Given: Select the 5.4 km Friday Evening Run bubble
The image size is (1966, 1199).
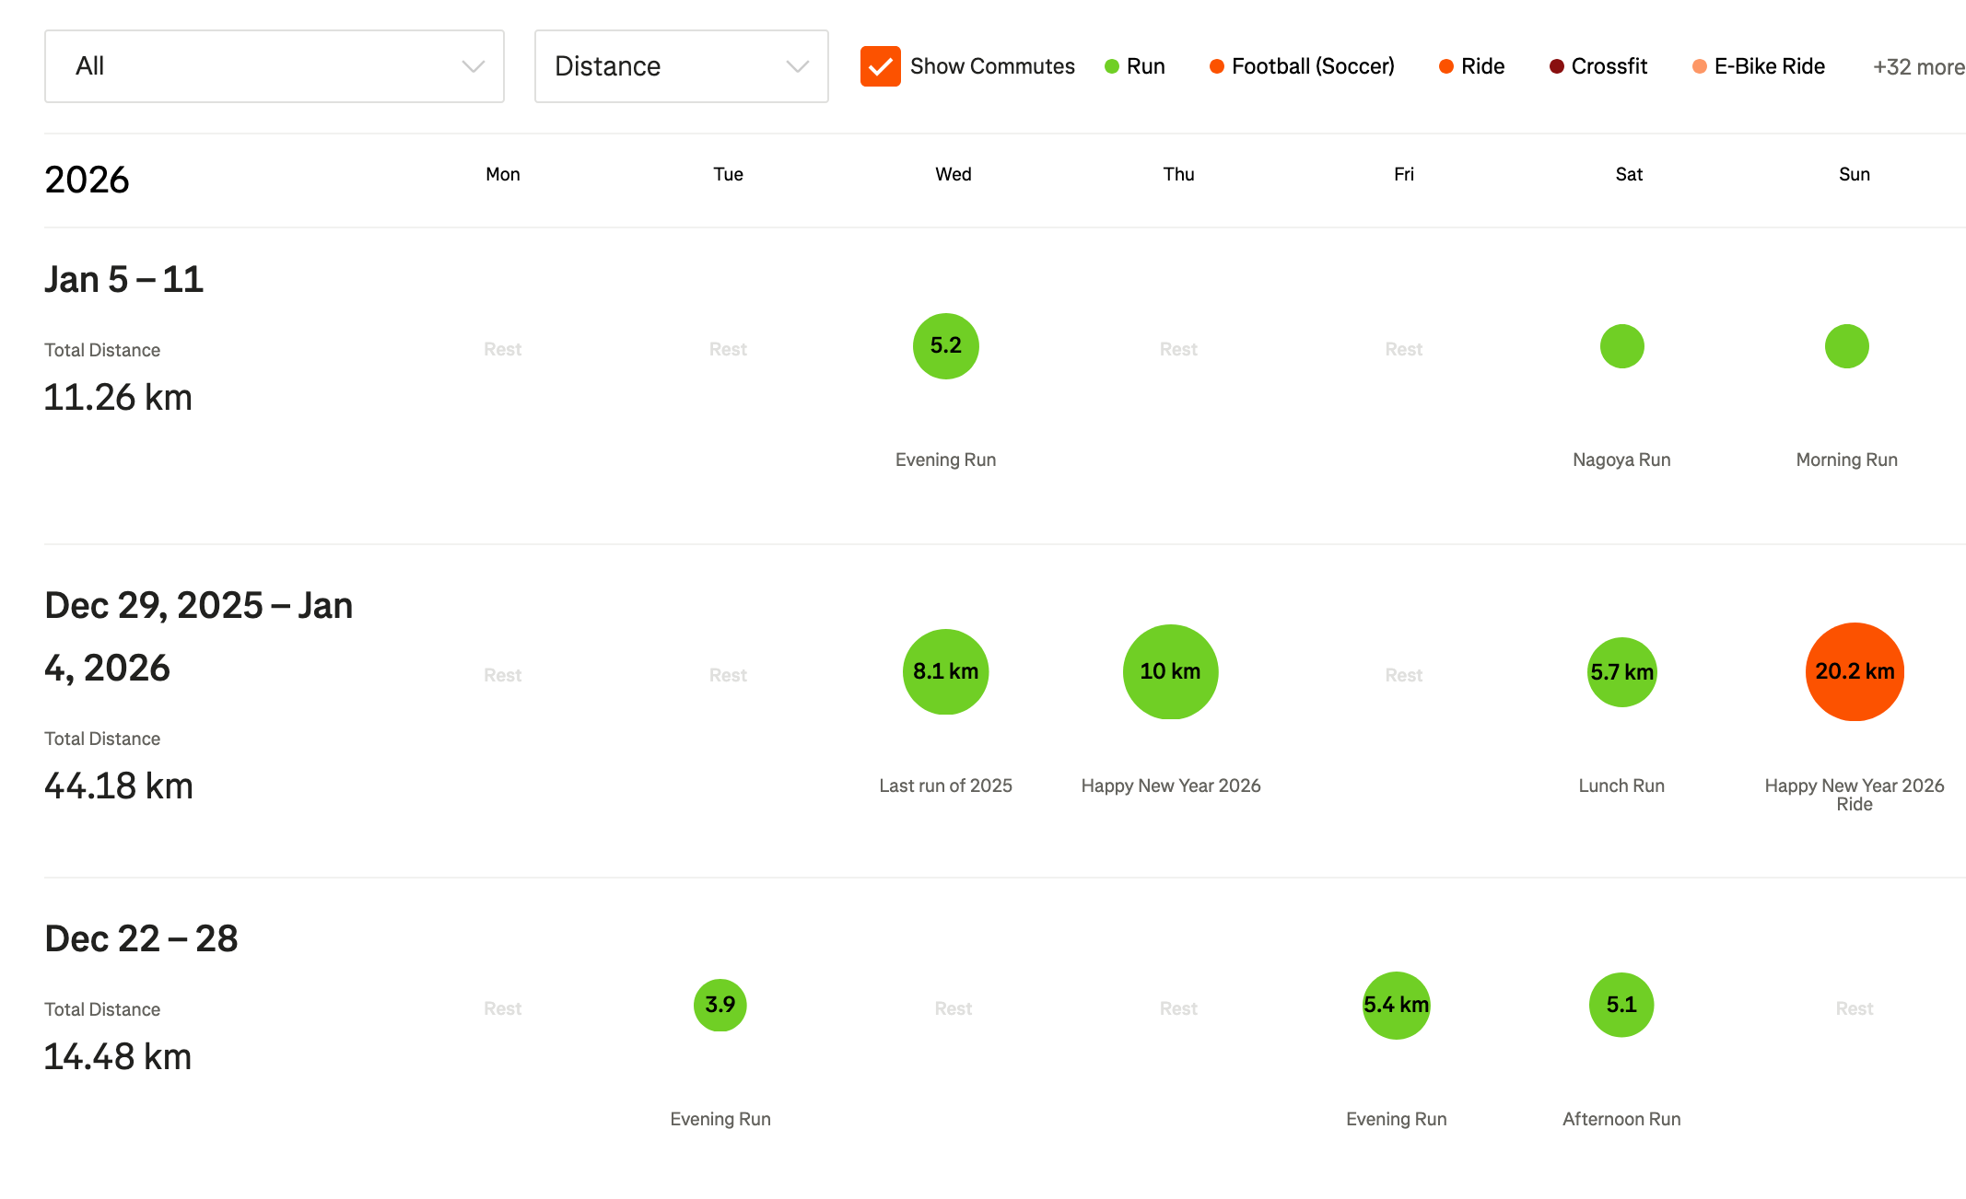Looking at the screenshot, I should pos(1396,1005).
